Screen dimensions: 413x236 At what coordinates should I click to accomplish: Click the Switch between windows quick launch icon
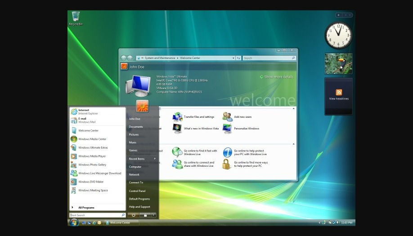coord(89,223)
